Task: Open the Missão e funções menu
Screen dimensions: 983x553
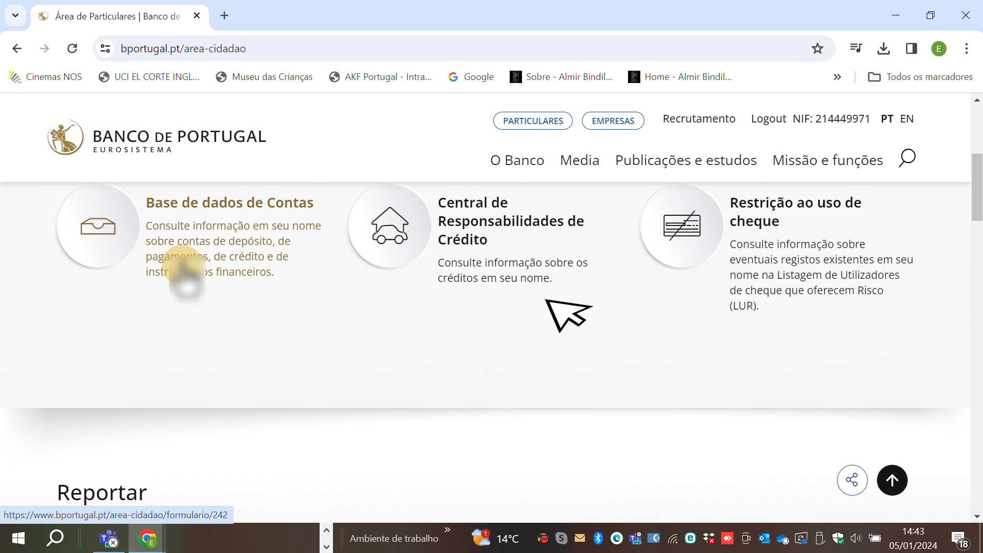Action: click(827, 160)
